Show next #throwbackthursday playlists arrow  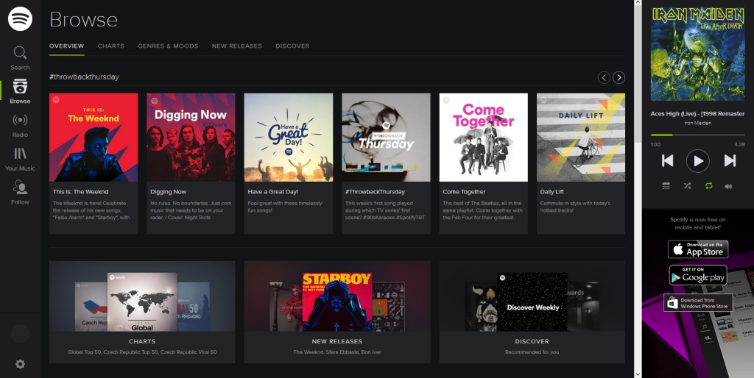(619, 77)
